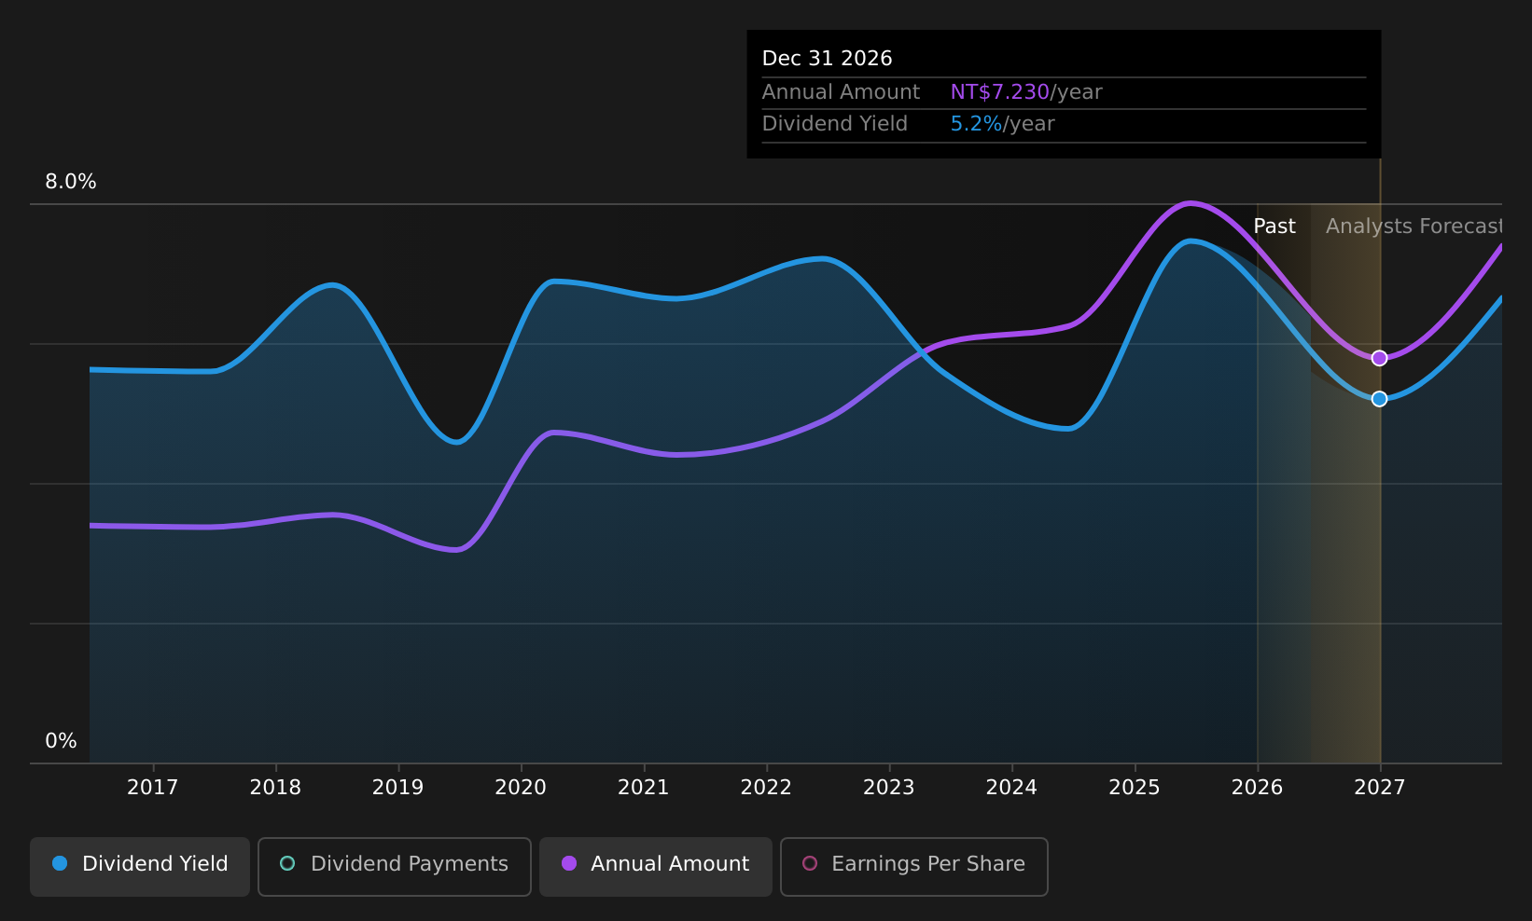This screenshot has height=921, width=1532.
Task: Click the 2021 x-axis label
Action: pos(644,788)
